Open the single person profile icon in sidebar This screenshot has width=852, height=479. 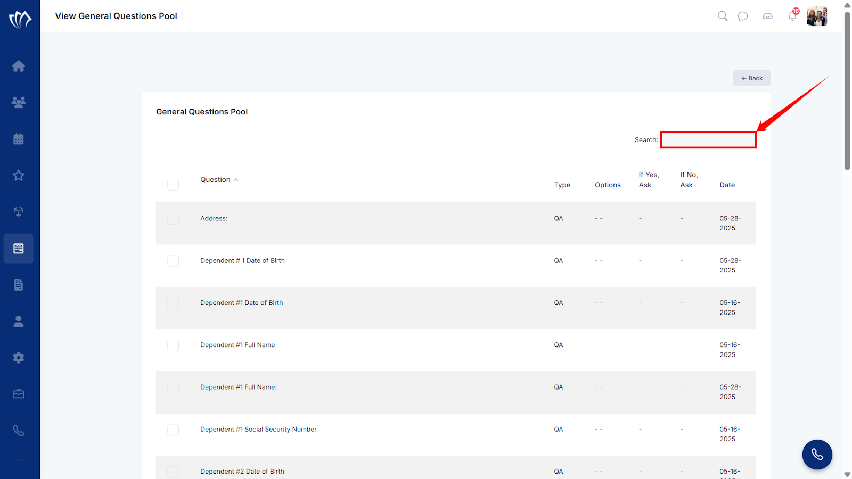click(x=19, y=321)
